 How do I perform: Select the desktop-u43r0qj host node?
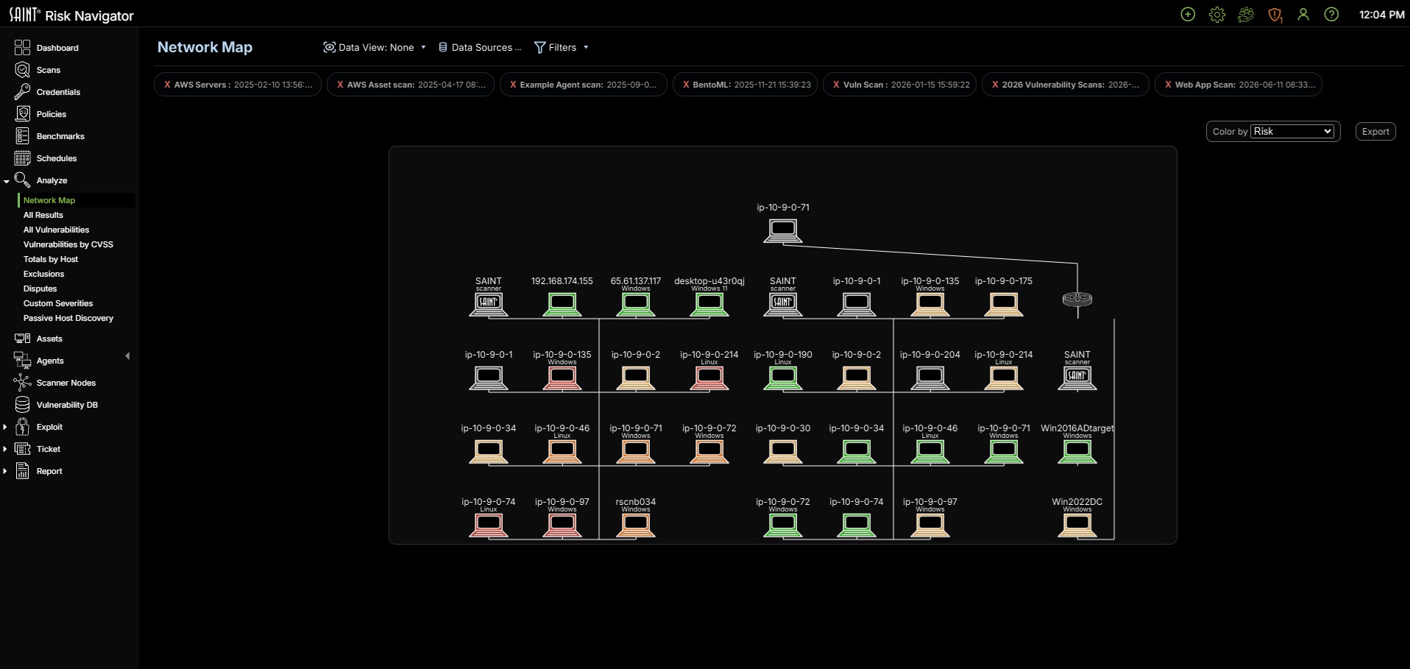[709, 304]
